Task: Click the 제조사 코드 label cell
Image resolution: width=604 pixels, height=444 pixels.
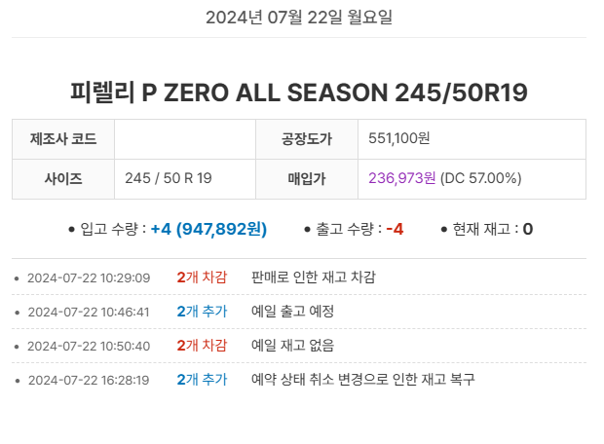Action: pyautogui.click(x=63, y=139)
